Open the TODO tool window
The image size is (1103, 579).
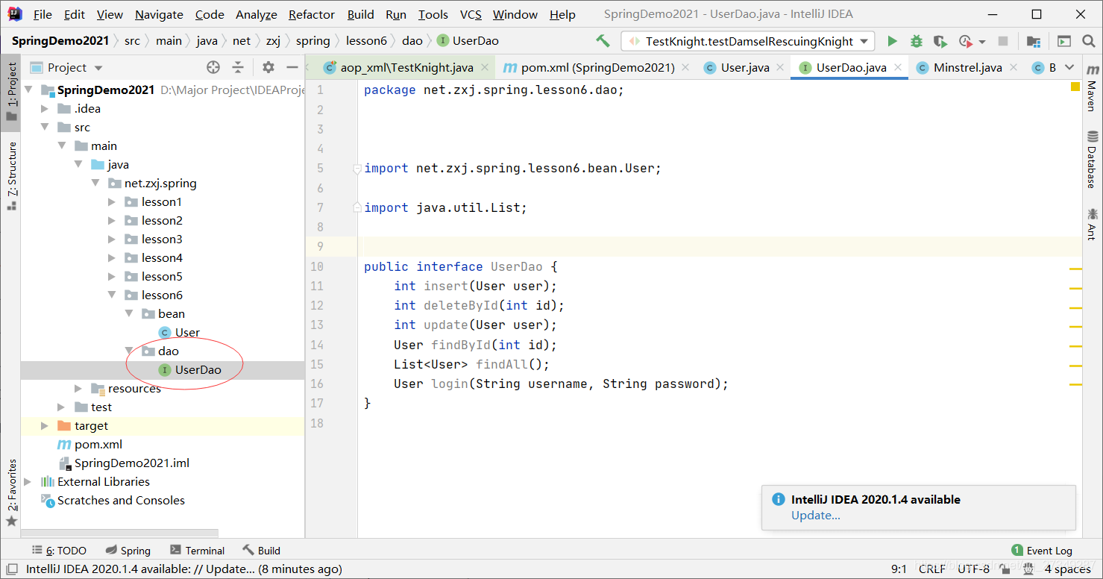click(x=59, y=551)
